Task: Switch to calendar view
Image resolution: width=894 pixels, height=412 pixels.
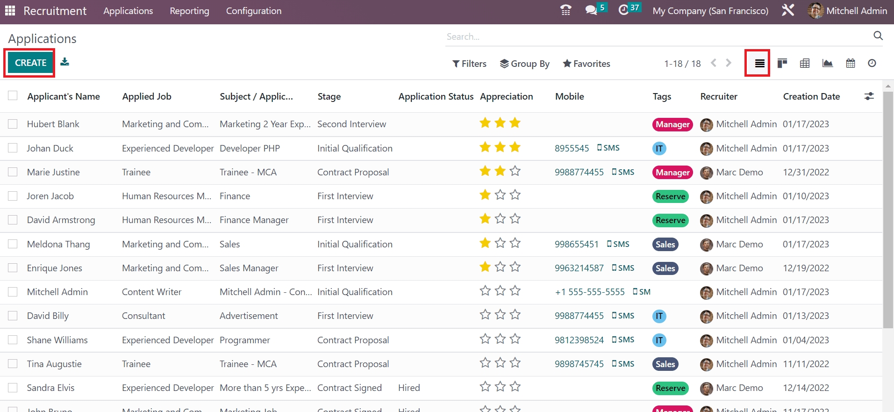Action: [x=850, y=63]
